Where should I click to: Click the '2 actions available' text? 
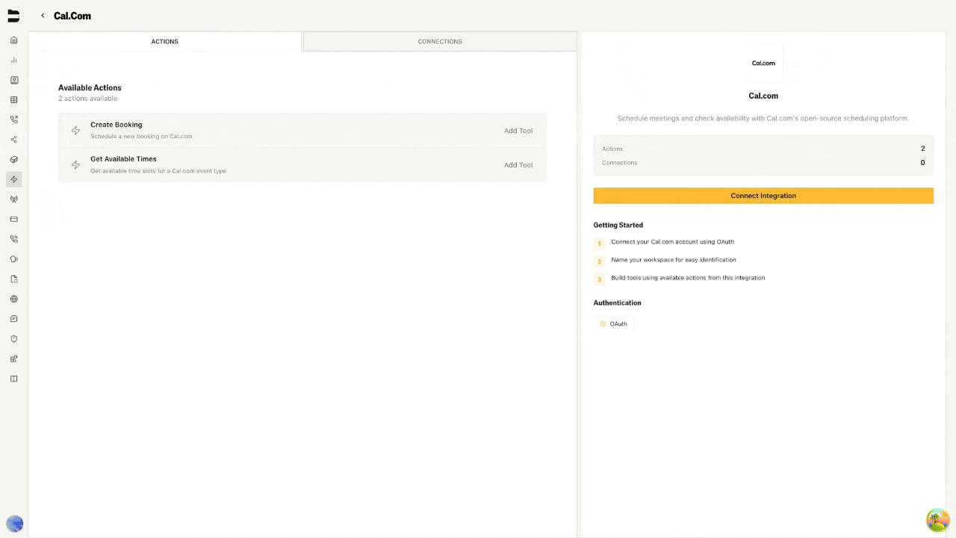[87, 99]
